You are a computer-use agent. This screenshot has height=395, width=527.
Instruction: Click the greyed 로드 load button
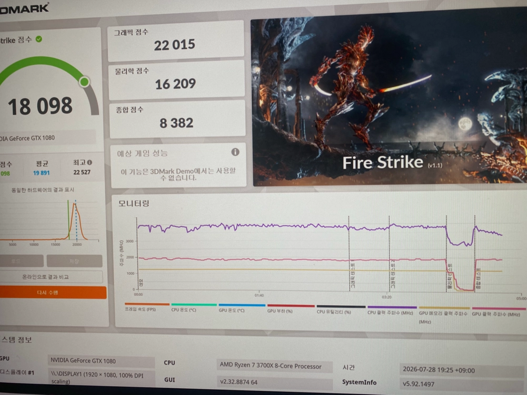tap(21, 261)
